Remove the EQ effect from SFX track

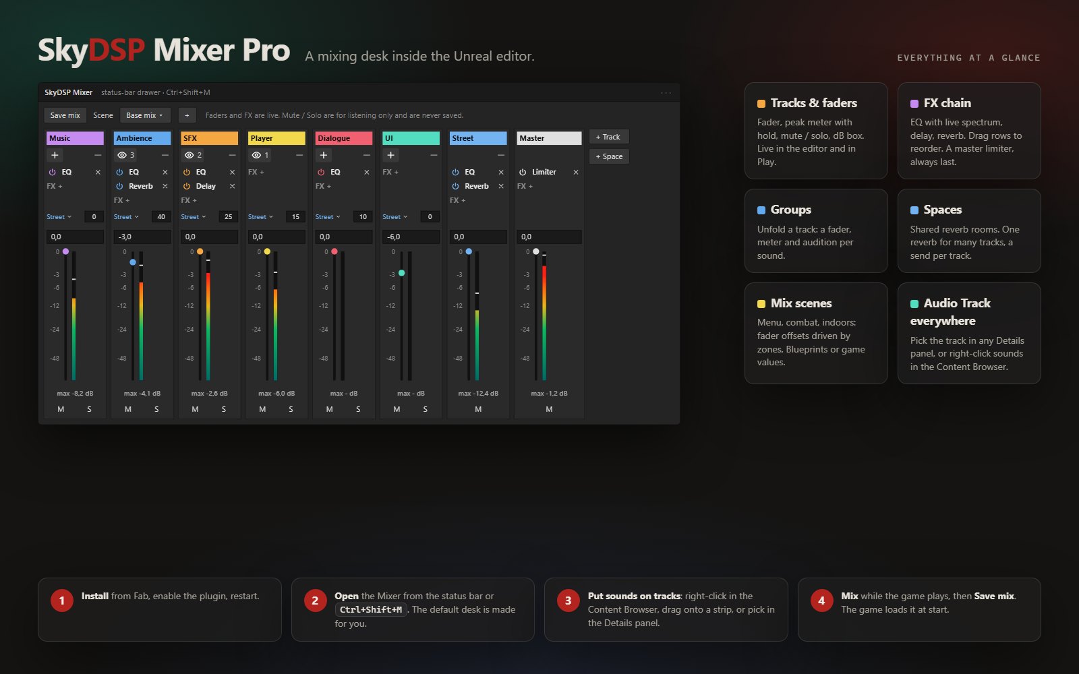pos(232,173)
